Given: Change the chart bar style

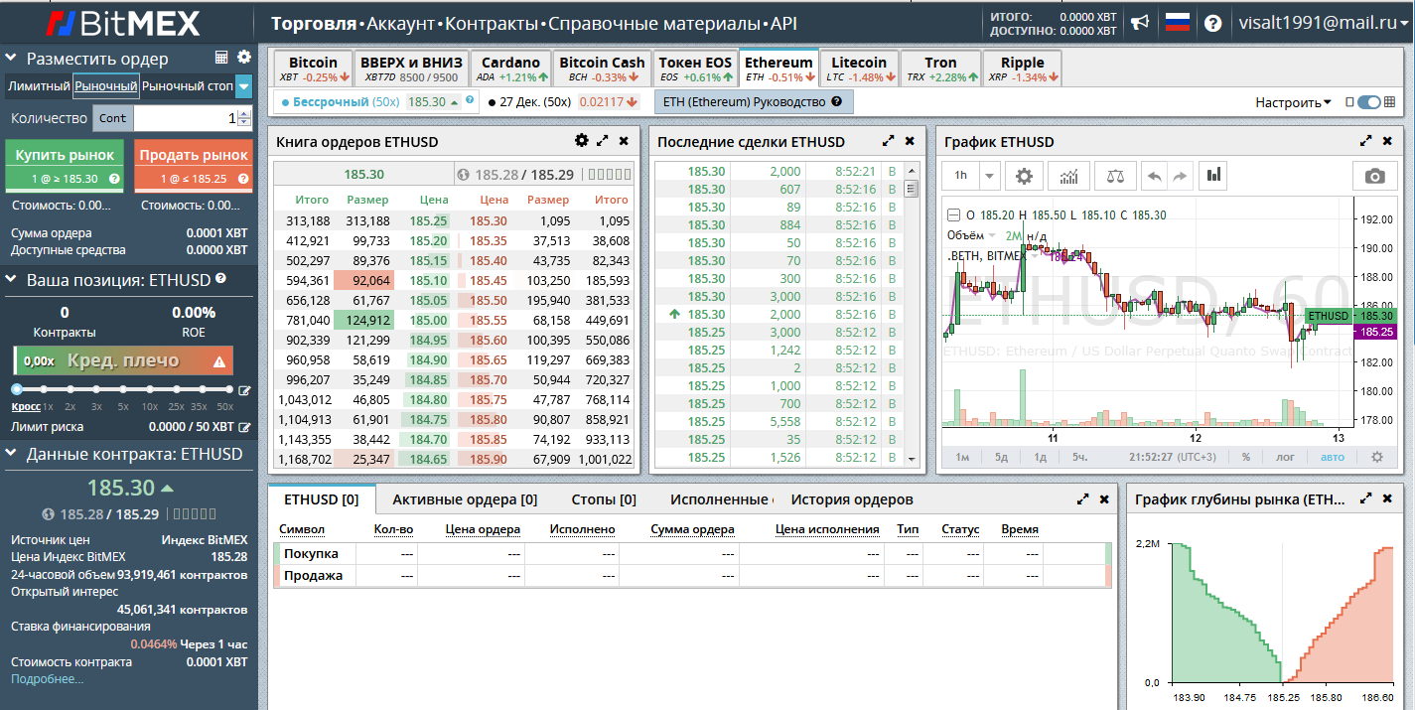Looking at the screenshot, I should [1214, 176].
